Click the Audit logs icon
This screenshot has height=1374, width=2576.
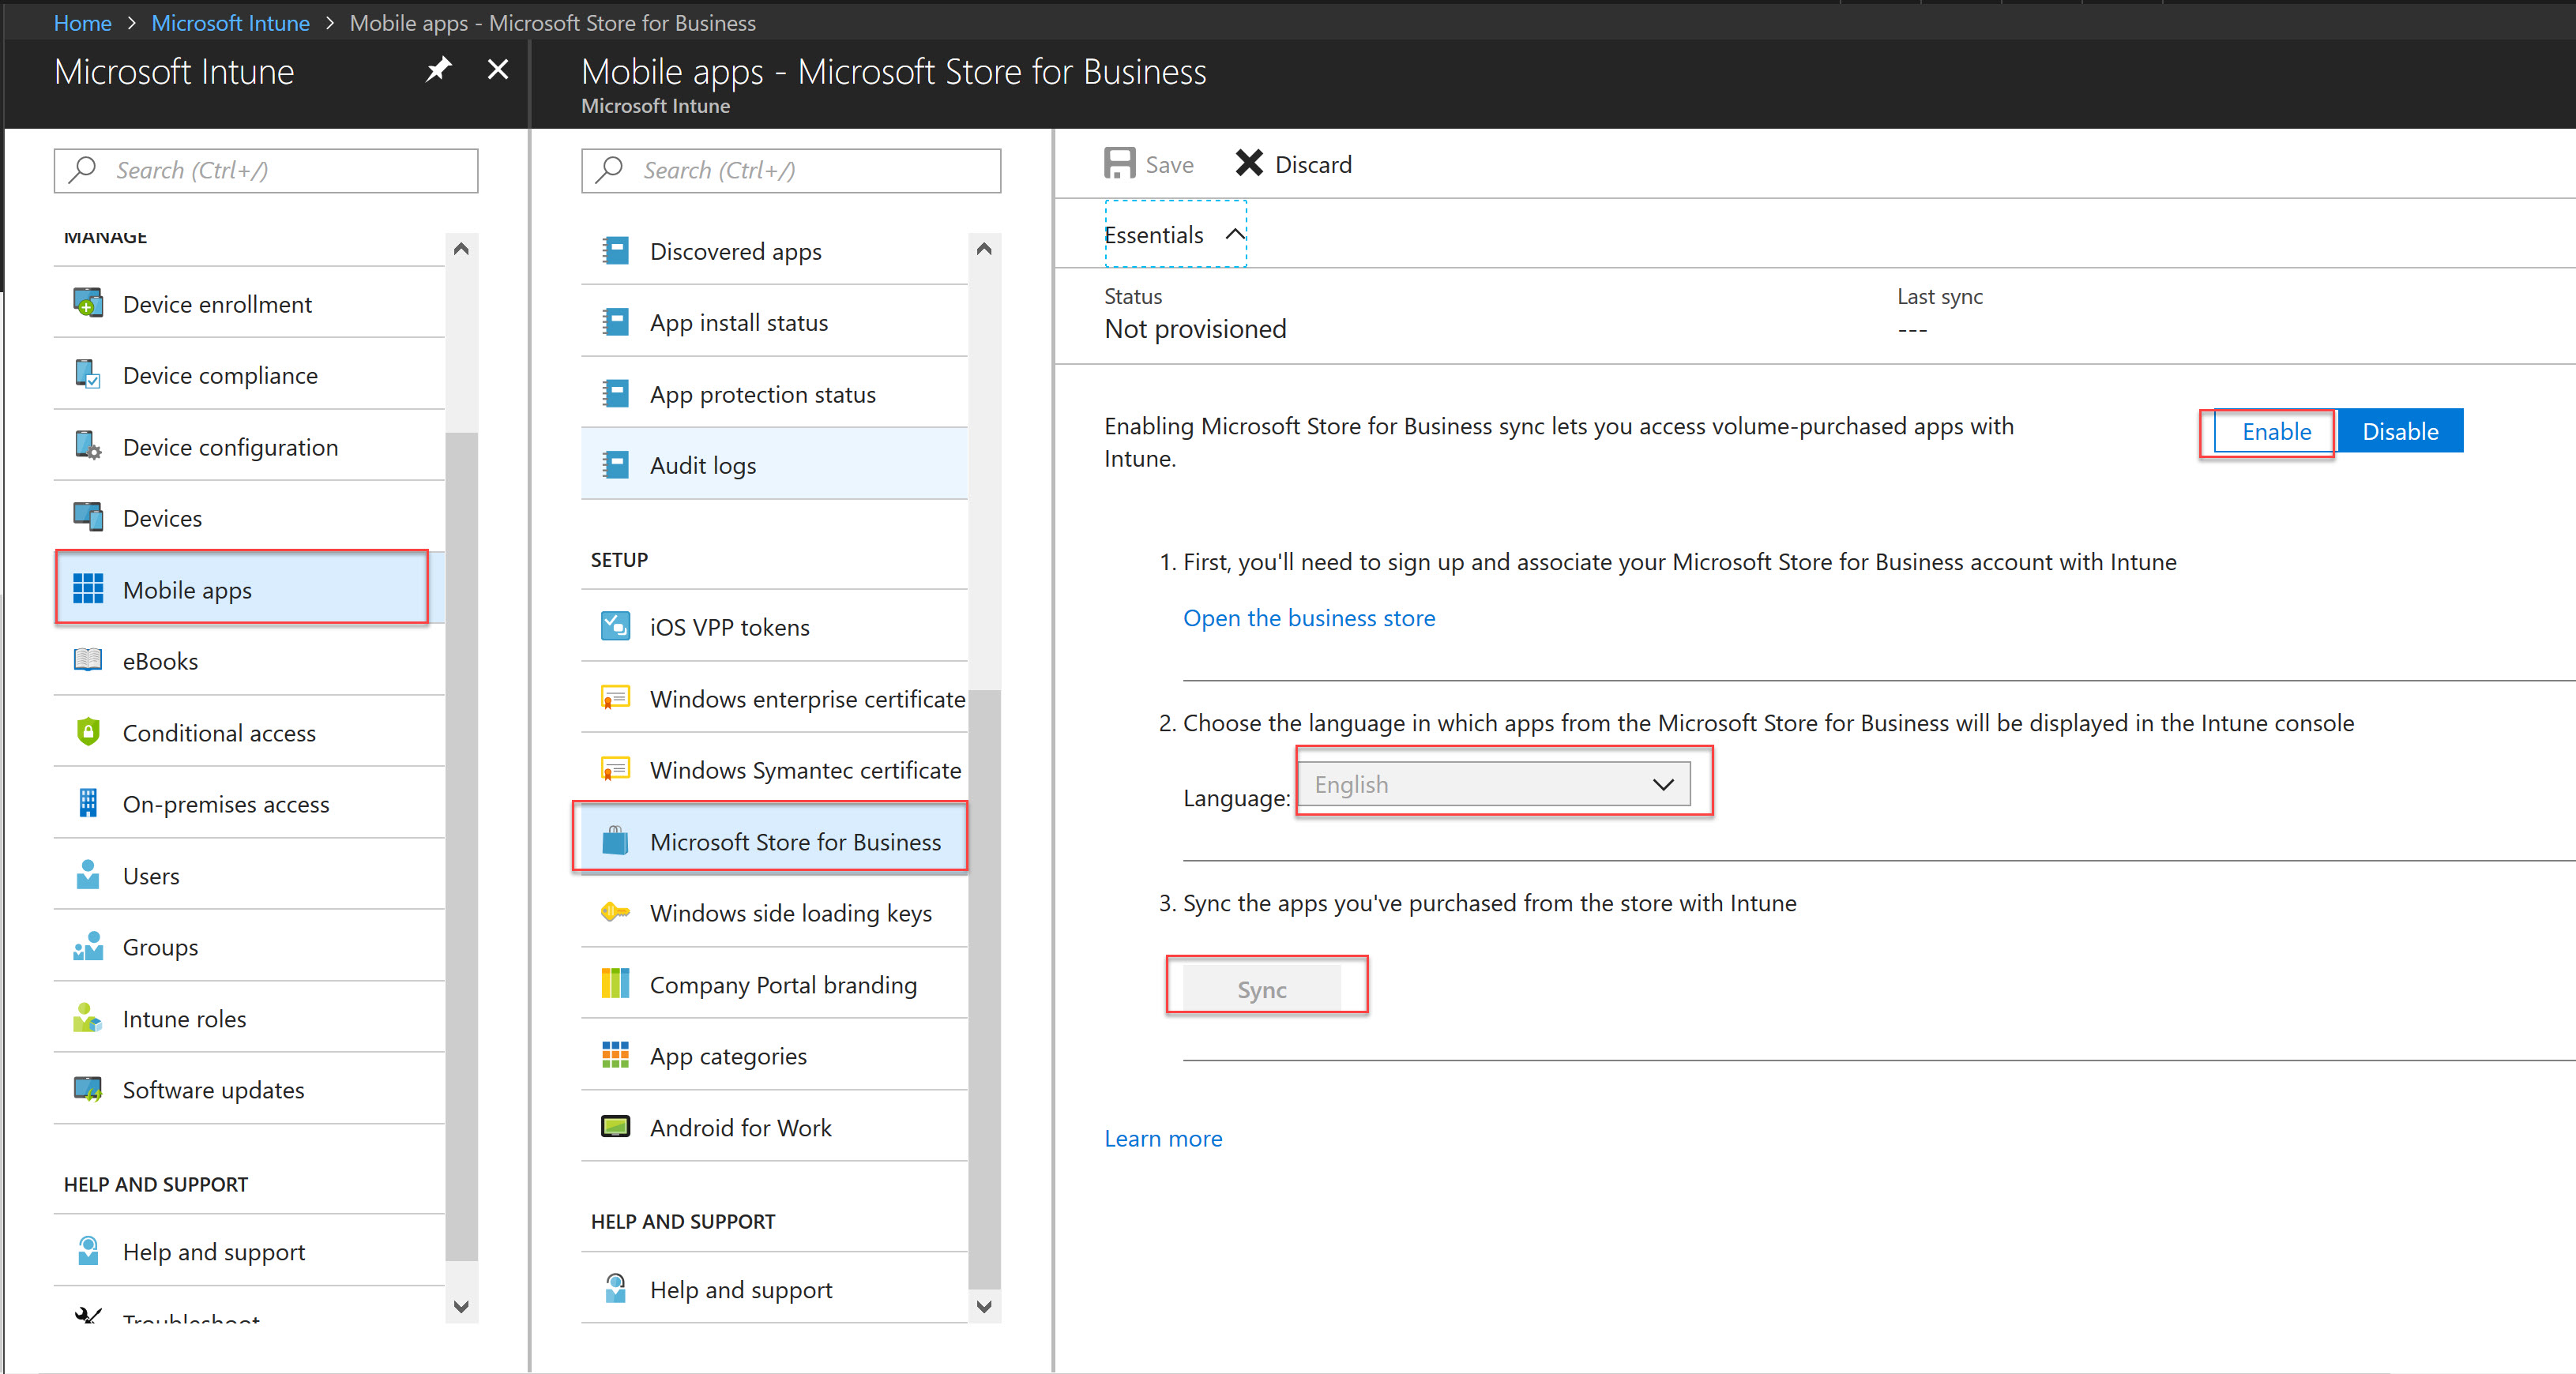coord(615,465)
